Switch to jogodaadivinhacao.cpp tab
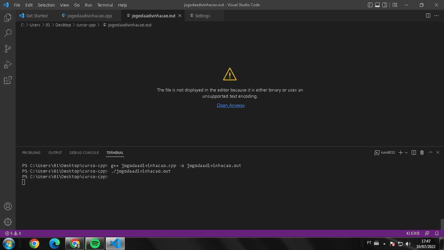This screenshot has width=444, height=250. [89, 16]
